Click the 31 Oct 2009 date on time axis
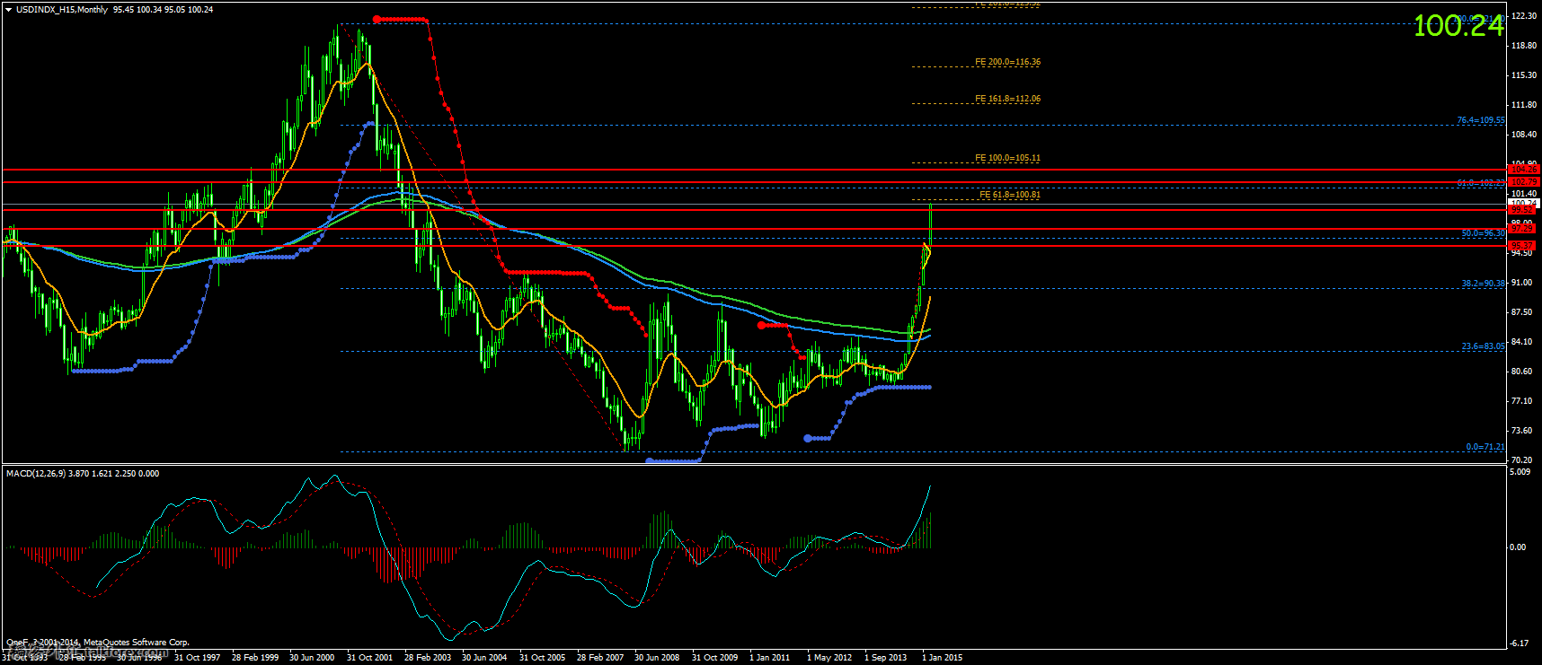Screen dimensions: 1542x665 pyautogui.click(x=714, y=658)
